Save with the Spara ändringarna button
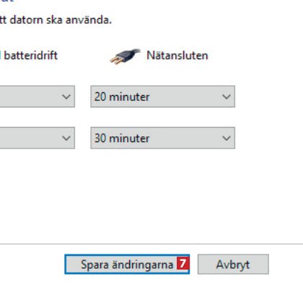 [x=127, y=264]
